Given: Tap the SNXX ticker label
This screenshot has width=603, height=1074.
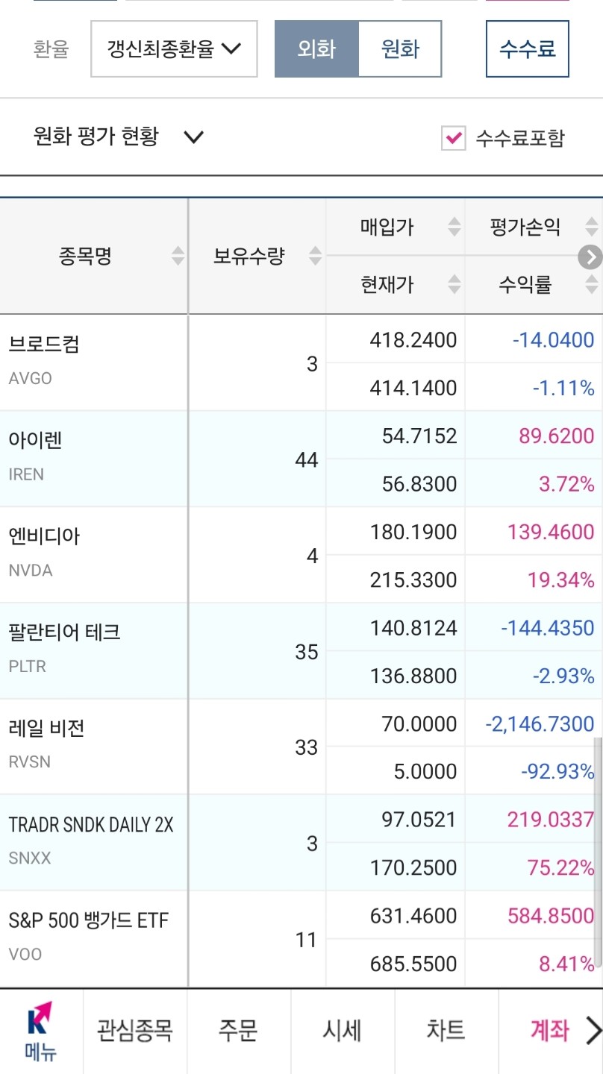Looking at the screenshot, I should (x=30, y=858).
